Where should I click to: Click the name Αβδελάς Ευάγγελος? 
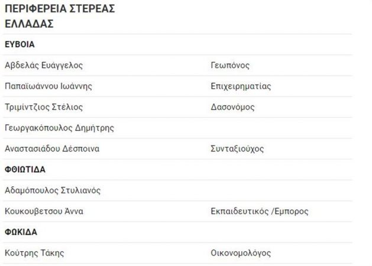pyautogui.click(x=44, y=66)
